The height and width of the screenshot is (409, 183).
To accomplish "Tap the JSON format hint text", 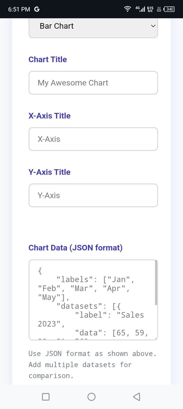I will point(93,365).
